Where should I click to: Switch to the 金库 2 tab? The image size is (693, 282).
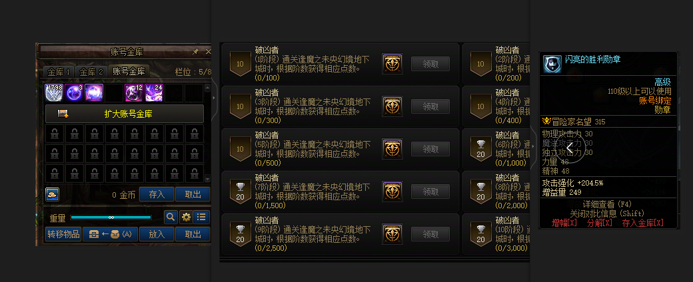[91, 72]
